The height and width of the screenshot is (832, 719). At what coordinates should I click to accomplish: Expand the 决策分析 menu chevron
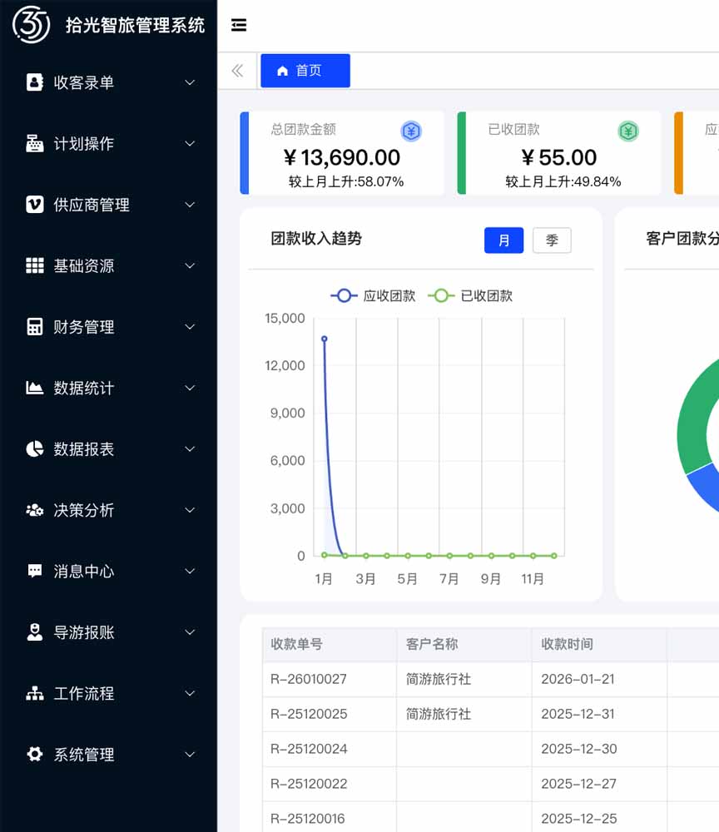[x=190, y=510]
